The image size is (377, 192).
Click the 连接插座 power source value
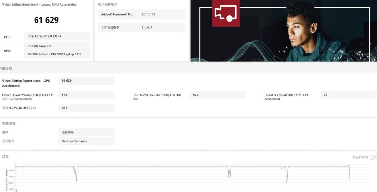tap(86, 132)
